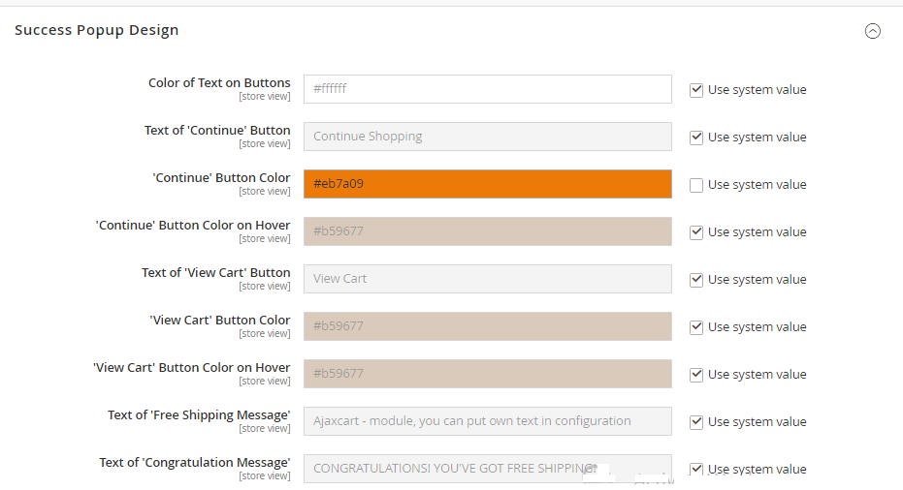Click the View Cart text input field
Screen dimensions: 903x490
pos(487,279)
